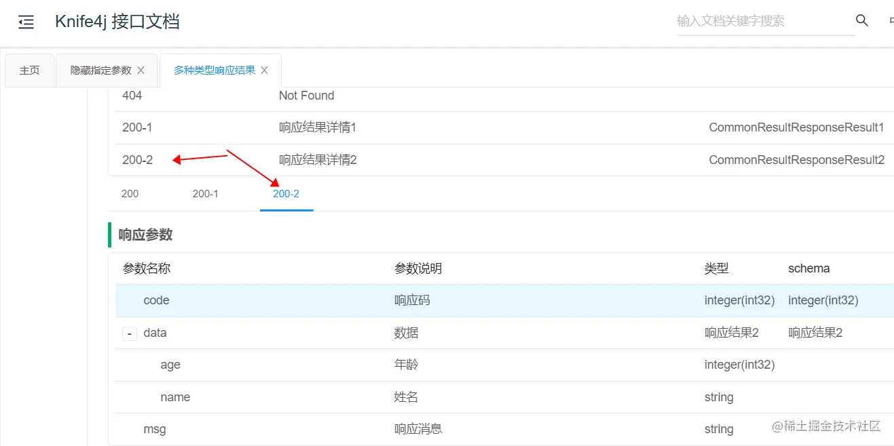
Task: Focus the document keyword search field
Action: point(766,21)
